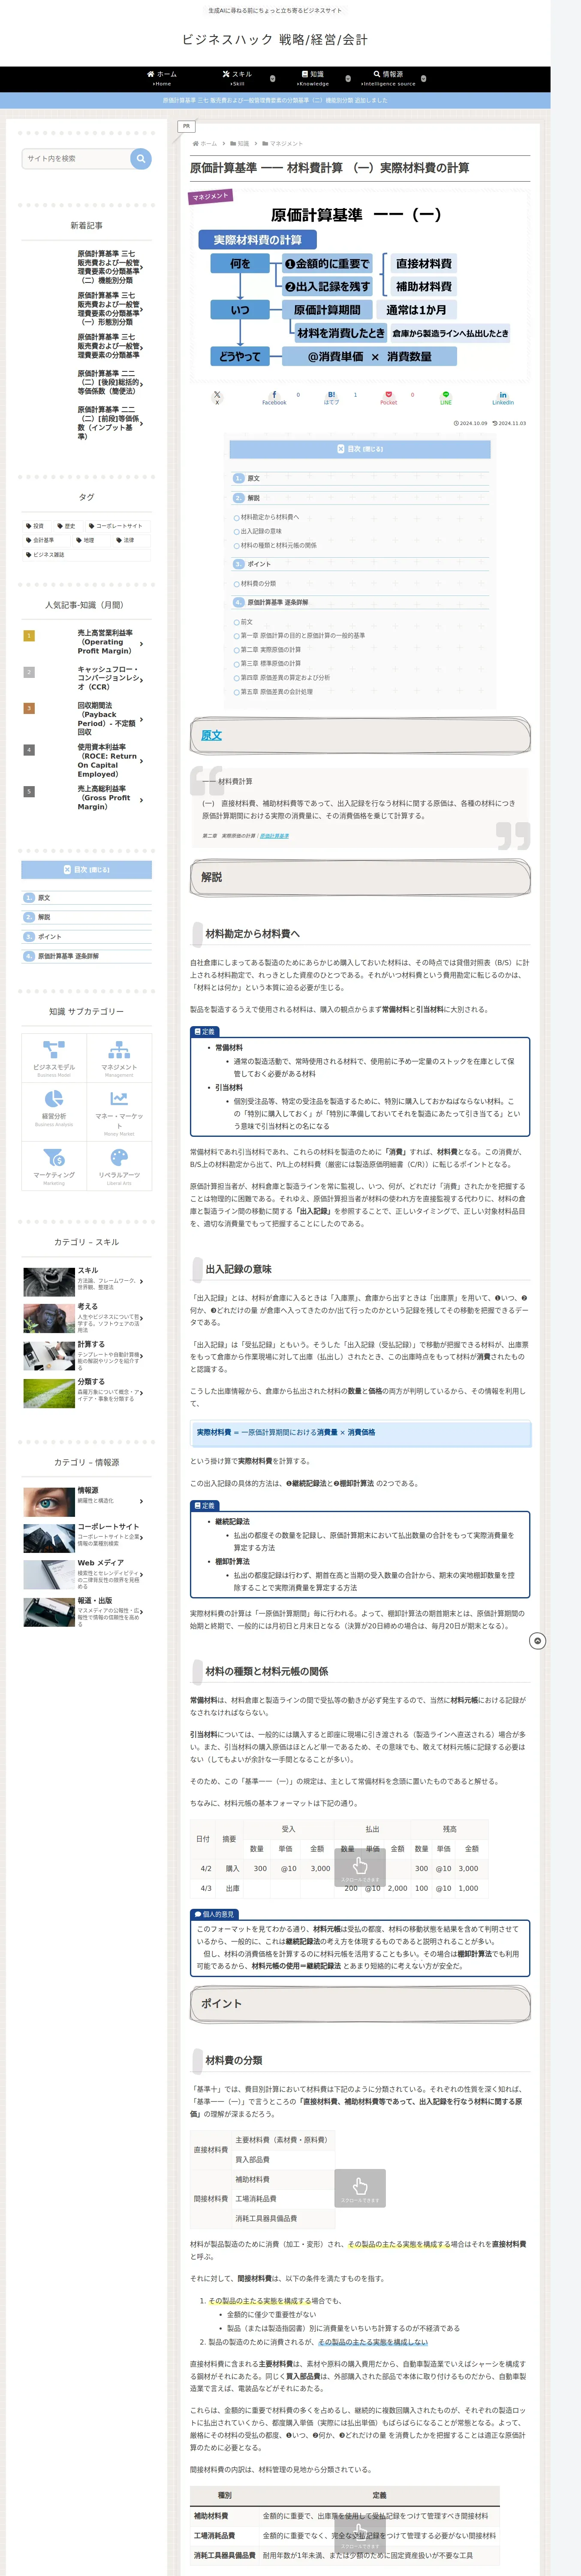581x2576 pixels.
Task: Open the リベラルアーツ subcategory icon
Action: coord(119,1165)
